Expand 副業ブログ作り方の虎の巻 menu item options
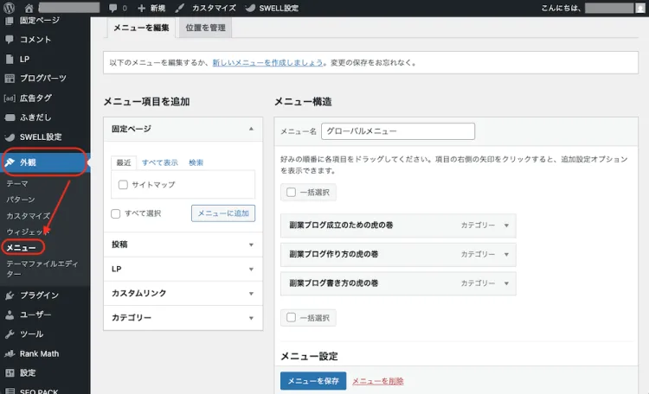This screenshot has height=394, width=649. (506, 255)
